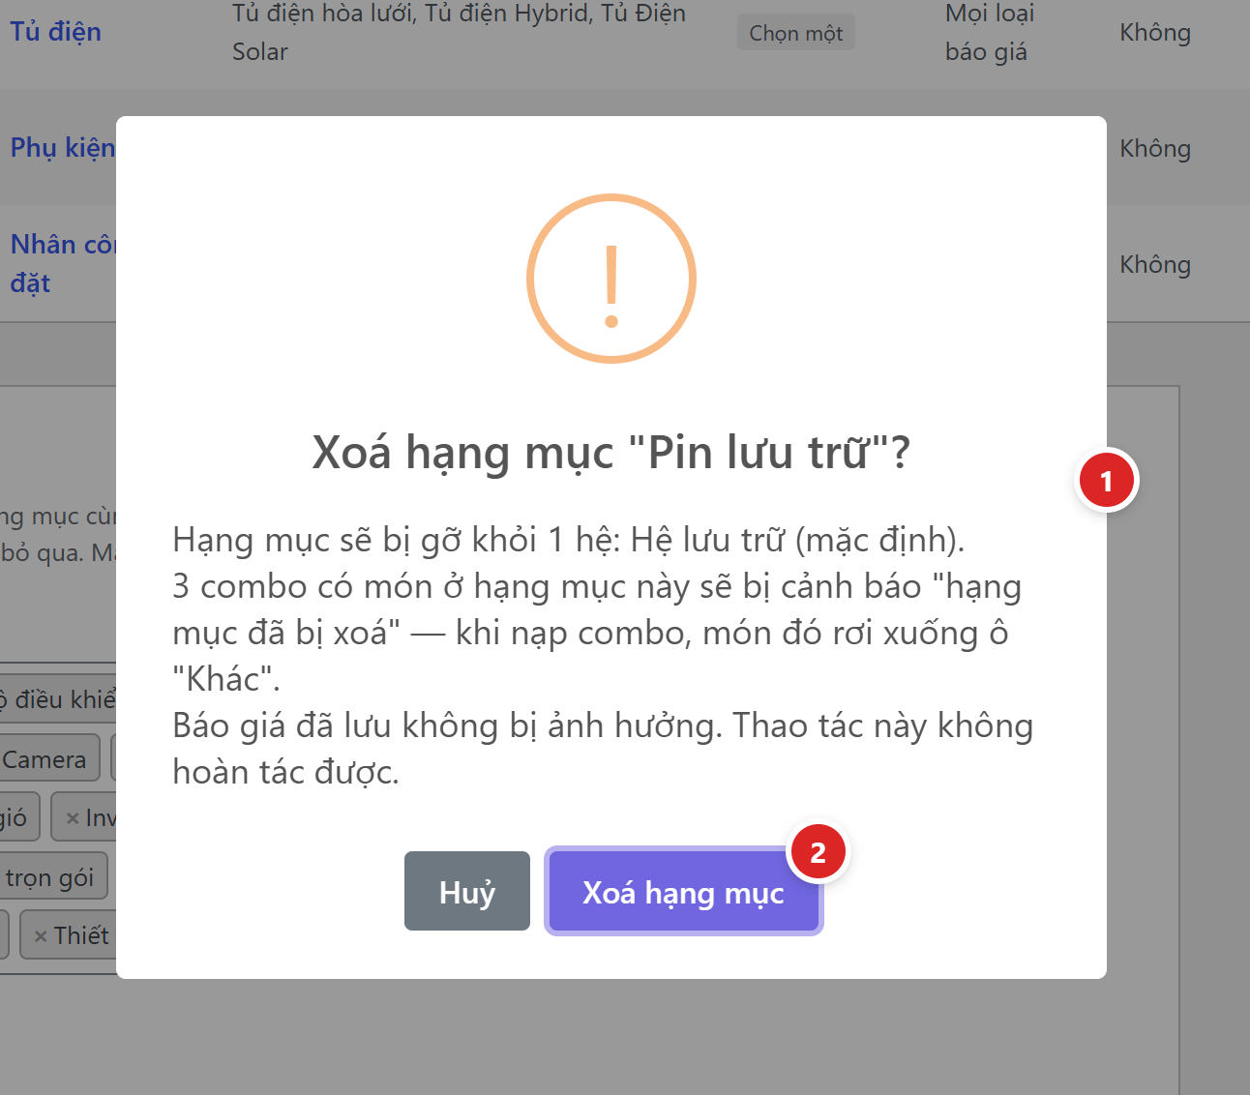Image resolution: width=1250 pixels, height=1095 pixels.
Task: Confirm with Xoá hạng mục button
Action: coord(683,891)
